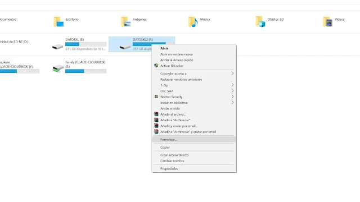Click WinRAR icon beside Añadir y enviar por email
This screenshot has height=202, width=360.
(x=156, y=126)
